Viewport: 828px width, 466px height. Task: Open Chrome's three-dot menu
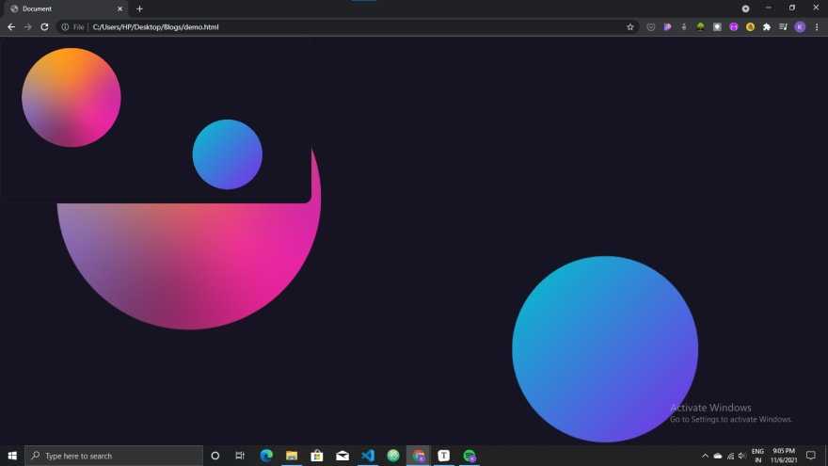click(816, 27)
